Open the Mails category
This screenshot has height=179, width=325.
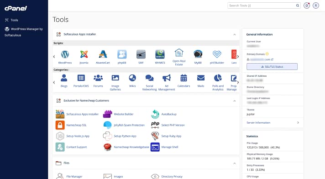click(x=201, y=78)
